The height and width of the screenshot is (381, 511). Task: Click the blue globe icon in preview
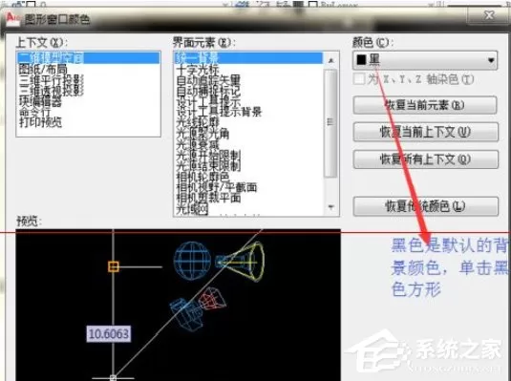193,261
